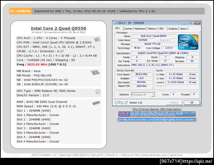Open the Mainboard tab

pos(140,29)
